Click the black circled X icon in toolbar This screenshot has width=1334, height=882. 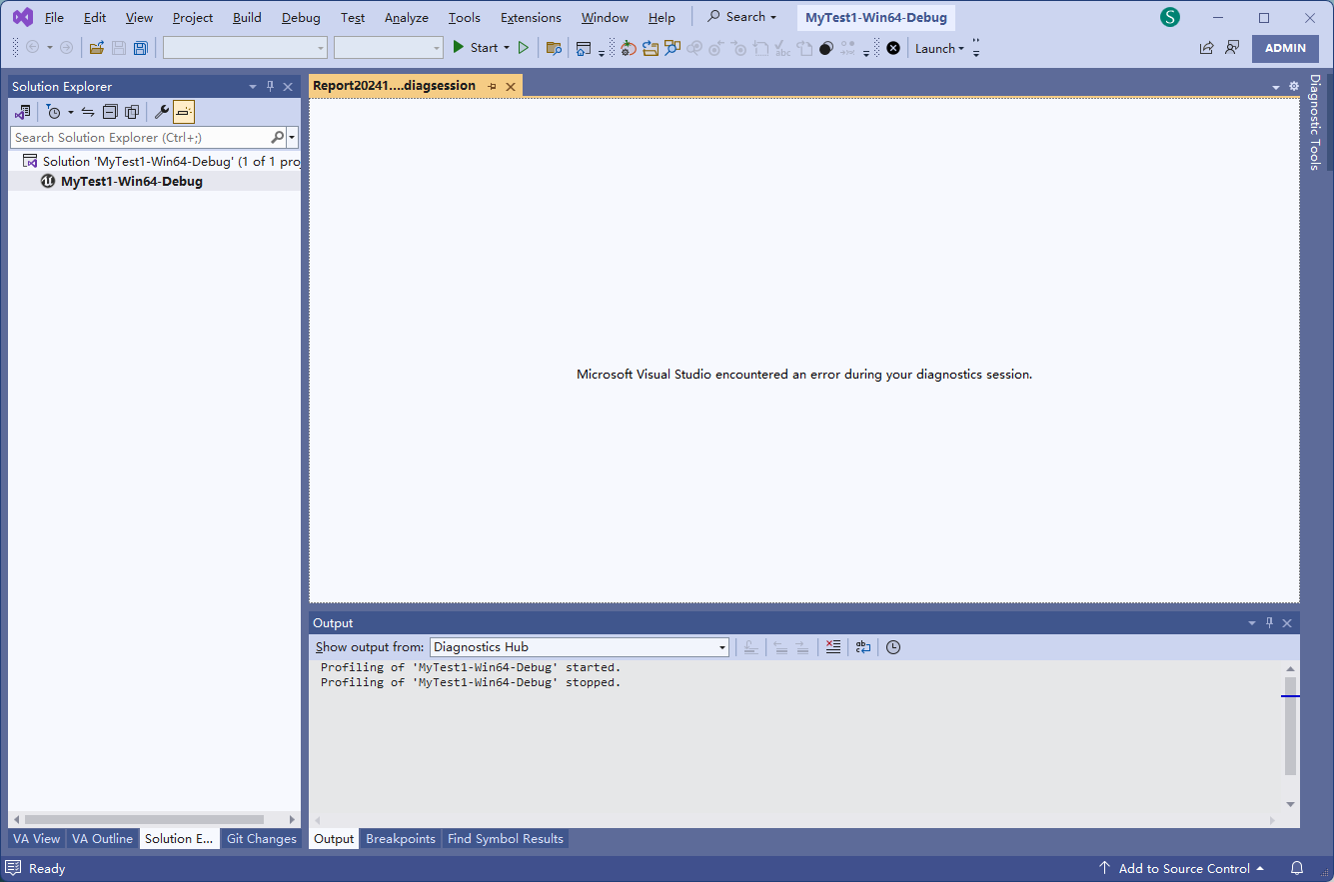tap(893, 48)
